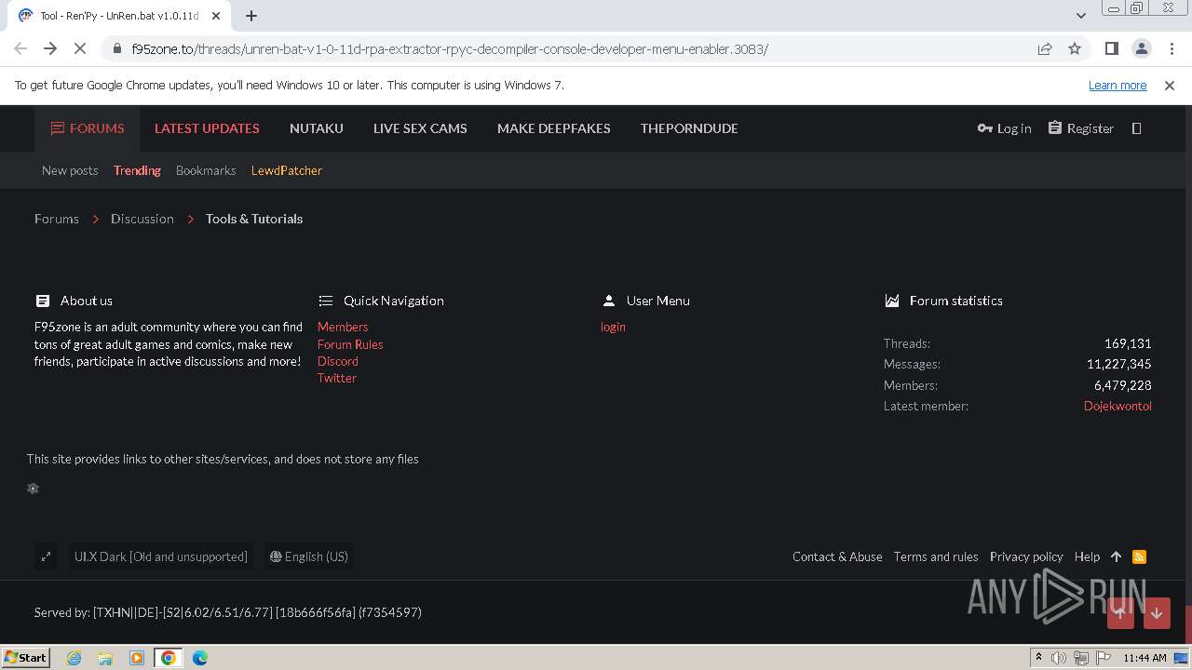Click the Log in link in header

(1004, 128)
